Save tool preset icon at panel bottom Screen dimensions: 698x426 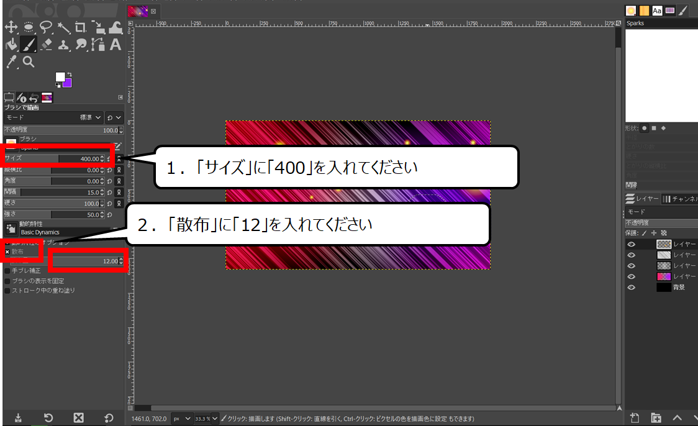point(18,417)
